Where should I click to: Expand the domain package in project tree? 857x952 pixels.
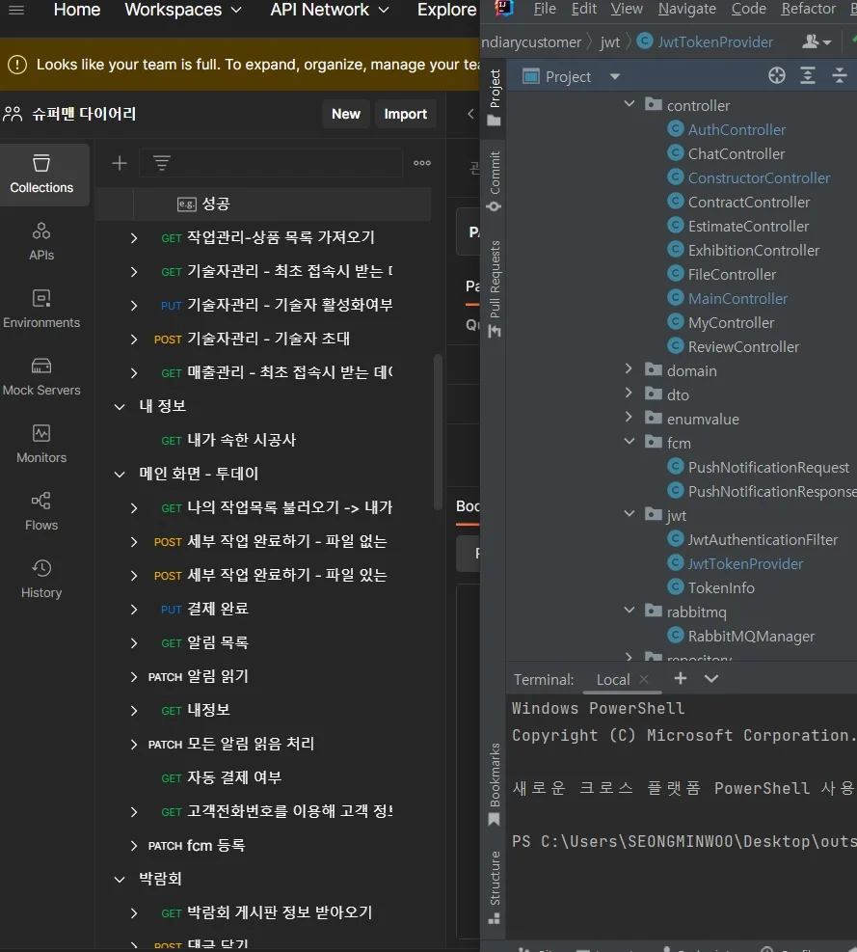tap(629, 370)
